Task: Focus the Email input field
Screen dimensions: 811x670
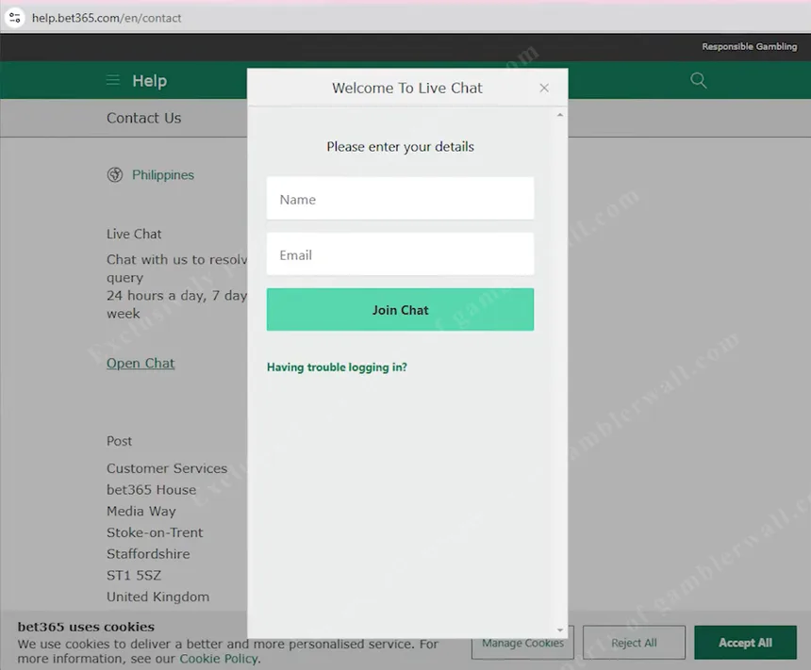Action: [x=400, y=254]
